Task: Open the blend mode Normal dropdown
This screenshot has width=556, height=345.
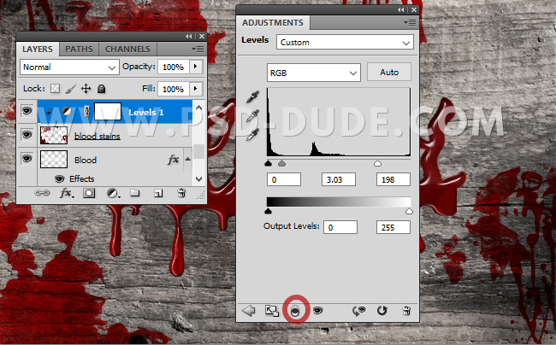Action: tap(69, 67)
